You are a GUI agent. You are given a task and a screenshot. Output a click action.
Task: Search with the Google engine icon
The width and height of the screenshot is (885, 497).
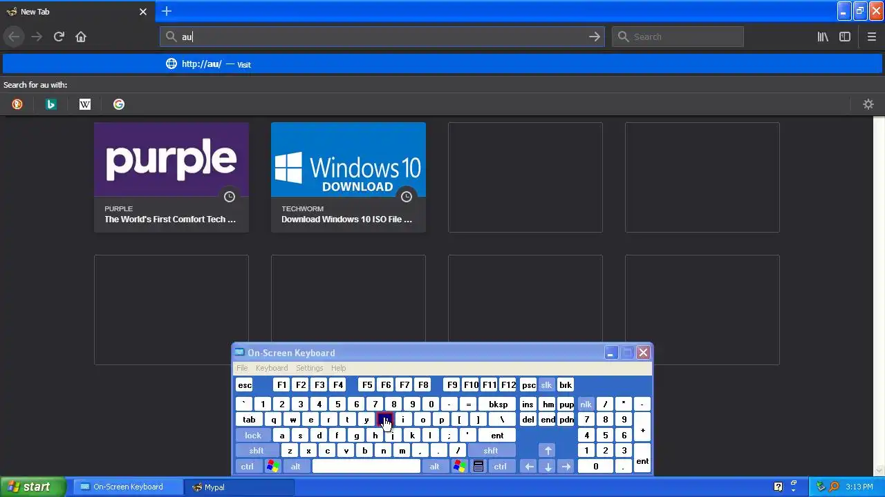(x=119, y=104)
